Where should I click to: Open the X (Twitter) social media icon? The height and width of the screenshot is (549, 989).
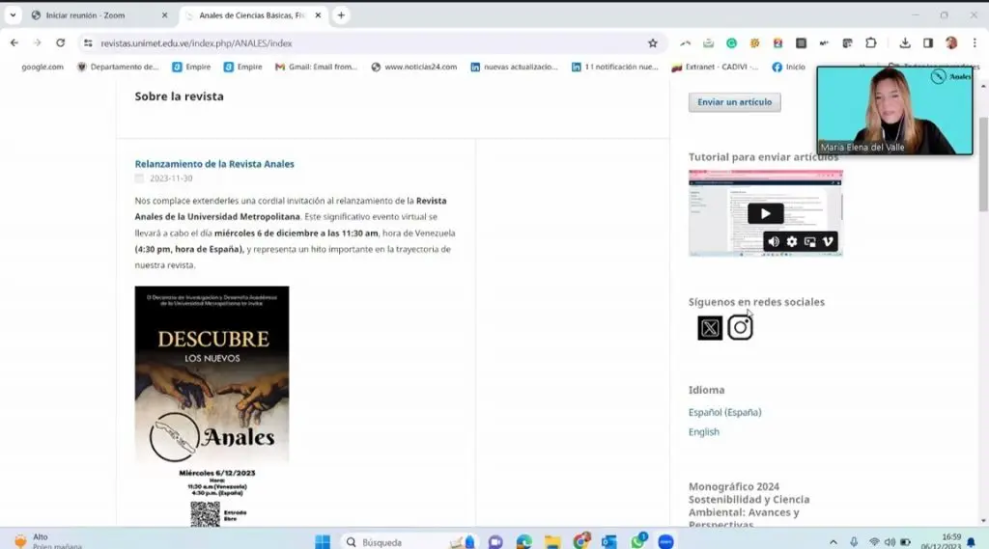pos(710,328)
